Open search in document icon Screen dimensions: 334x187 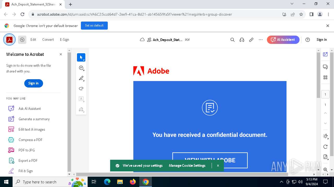232,40
